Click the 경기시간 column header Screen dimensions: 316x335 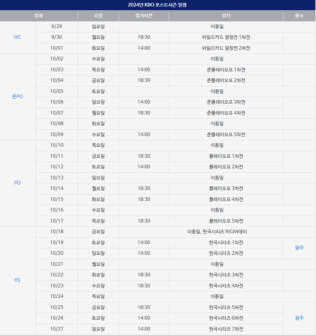click(144, 16)
